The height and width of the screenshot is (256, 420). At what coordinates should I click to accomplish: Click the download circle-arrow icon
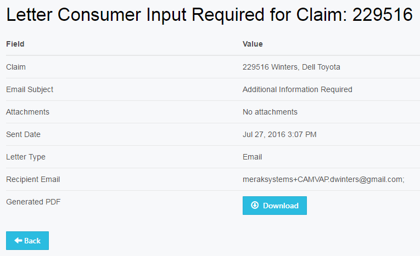tap(255, 206)
